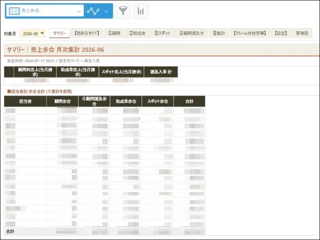Open the ③スポット tab

point(162,33)
